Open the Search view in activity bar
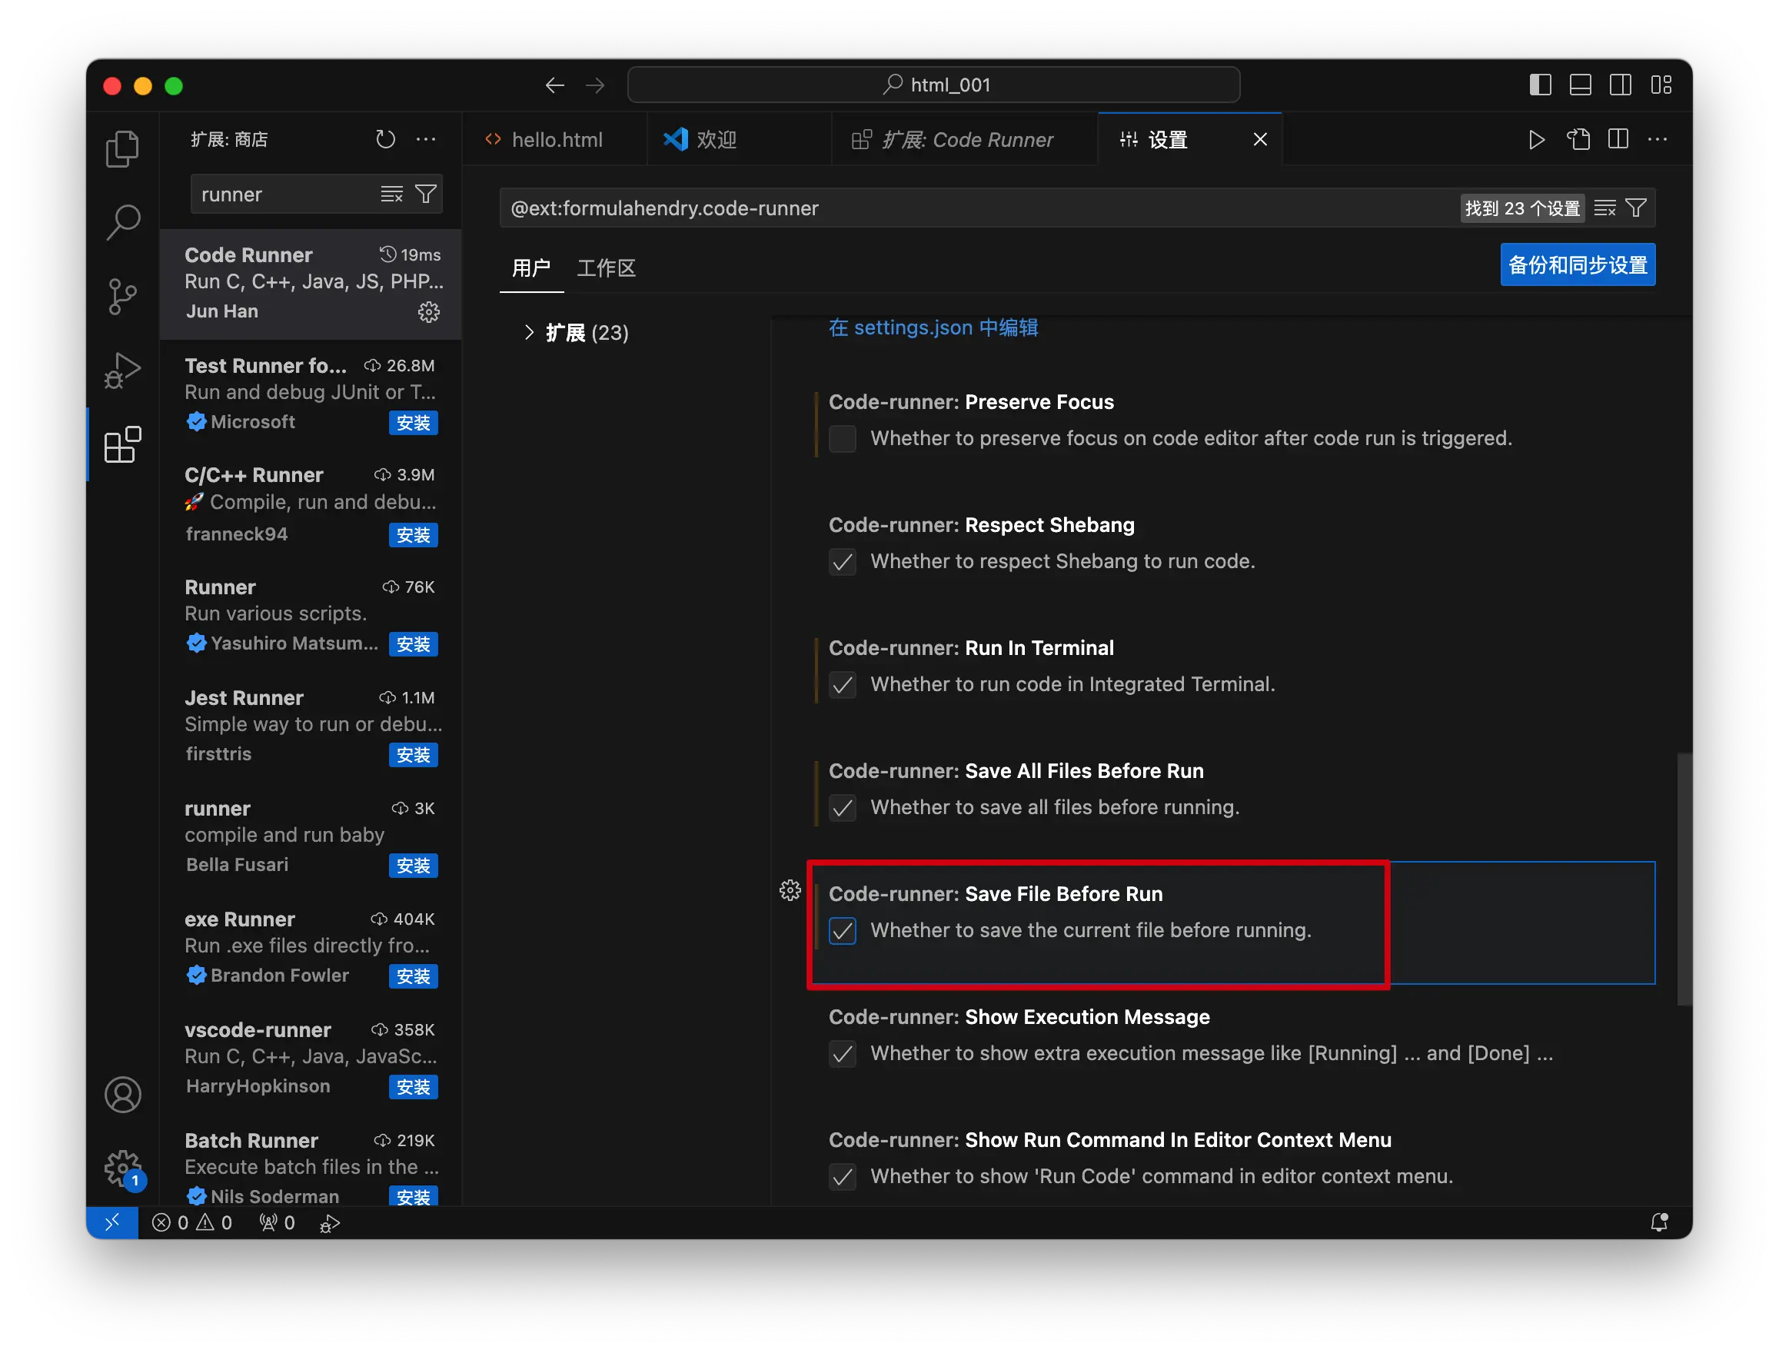Screen dimensions: 1779x1353 coord(122,222)
